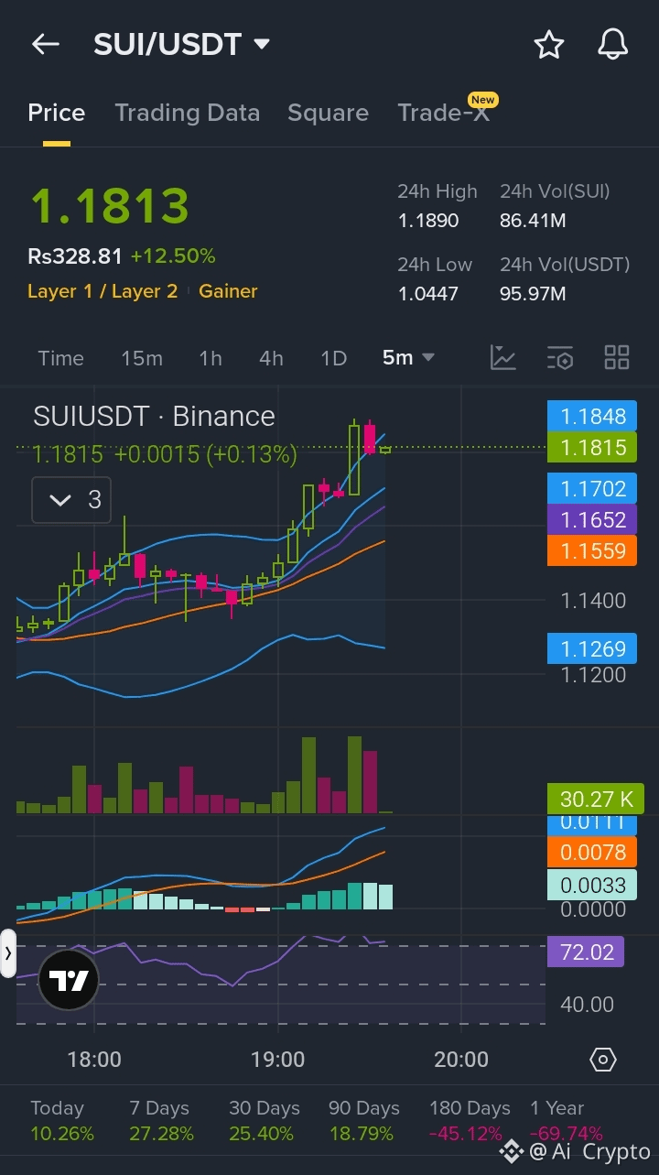Click the orange MA label 1.1559
659x1175 pixels.
(x=593, y=550)
